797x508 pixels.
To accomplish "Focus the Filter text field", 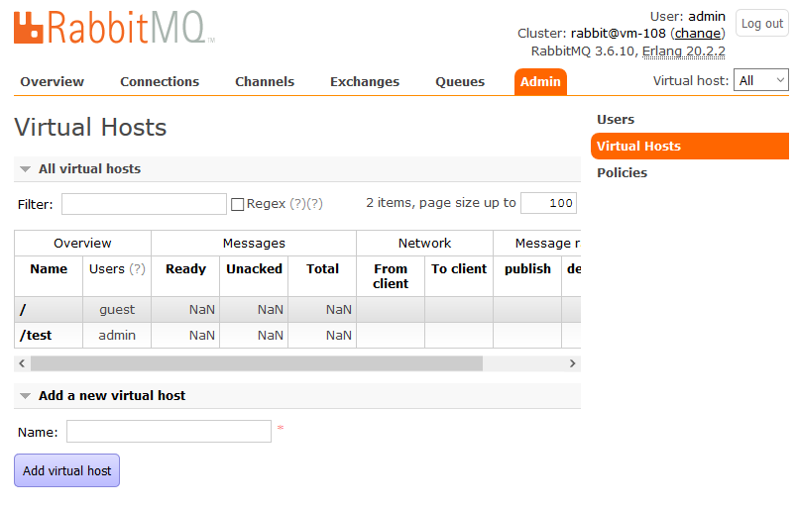I will pos(144,204).
